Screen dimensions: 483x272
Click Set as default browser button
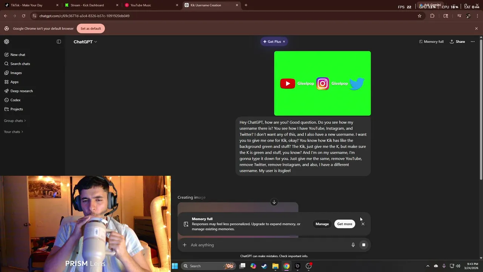[91, 29]
